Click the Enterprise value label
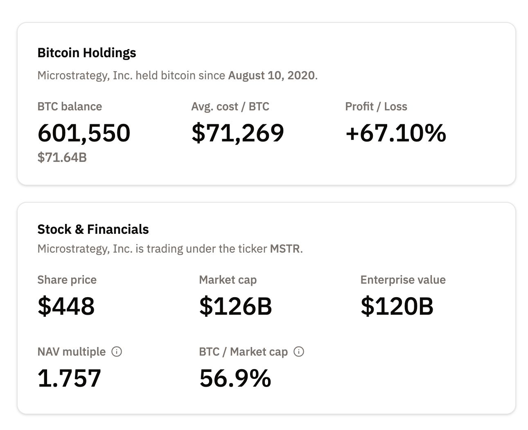Screen dimensions: 528x430 point(403,280)
